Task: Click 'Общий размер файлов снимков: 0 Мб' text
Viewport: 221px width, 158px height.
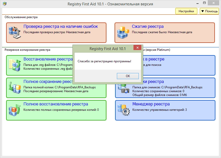Action: pyautogui.click(x=159, y=95)
